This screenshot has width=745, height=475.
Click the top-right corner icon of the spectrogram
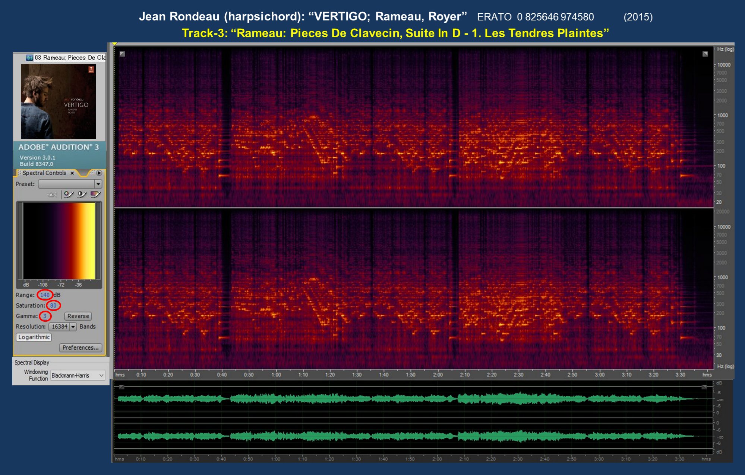point(705,54)
